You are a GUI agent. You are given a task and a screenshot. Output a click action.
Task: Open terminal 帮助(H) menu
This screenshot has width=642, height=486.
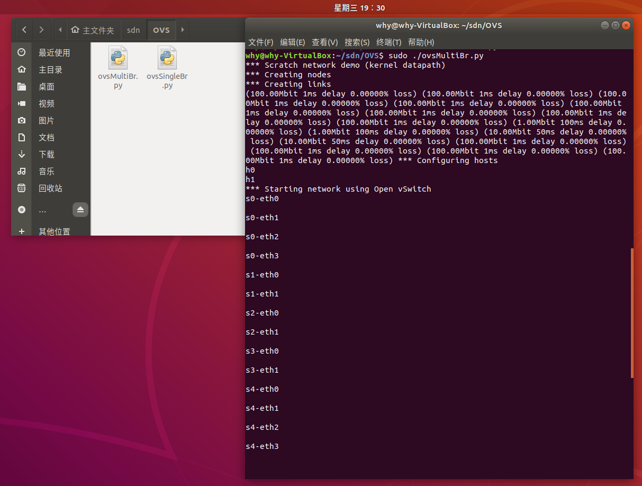tap(421, 42)
